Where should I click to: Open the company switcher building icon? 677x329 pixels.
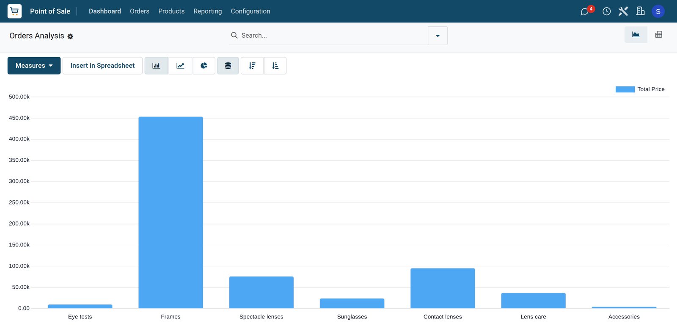click(641, 11)
